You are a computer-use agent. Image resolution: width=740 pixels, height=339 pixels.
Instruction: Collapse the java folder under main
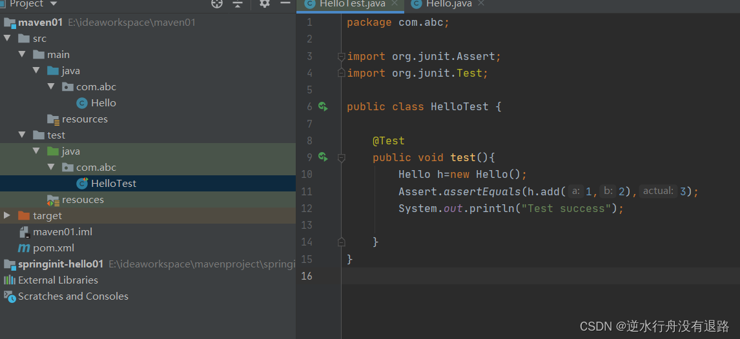tap(36, 70)
